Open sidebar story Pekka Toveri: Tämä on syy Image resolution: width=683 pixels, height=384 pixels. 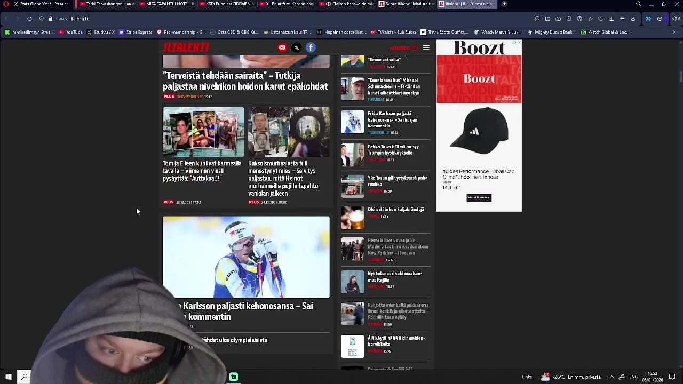[x=393, y=150]
